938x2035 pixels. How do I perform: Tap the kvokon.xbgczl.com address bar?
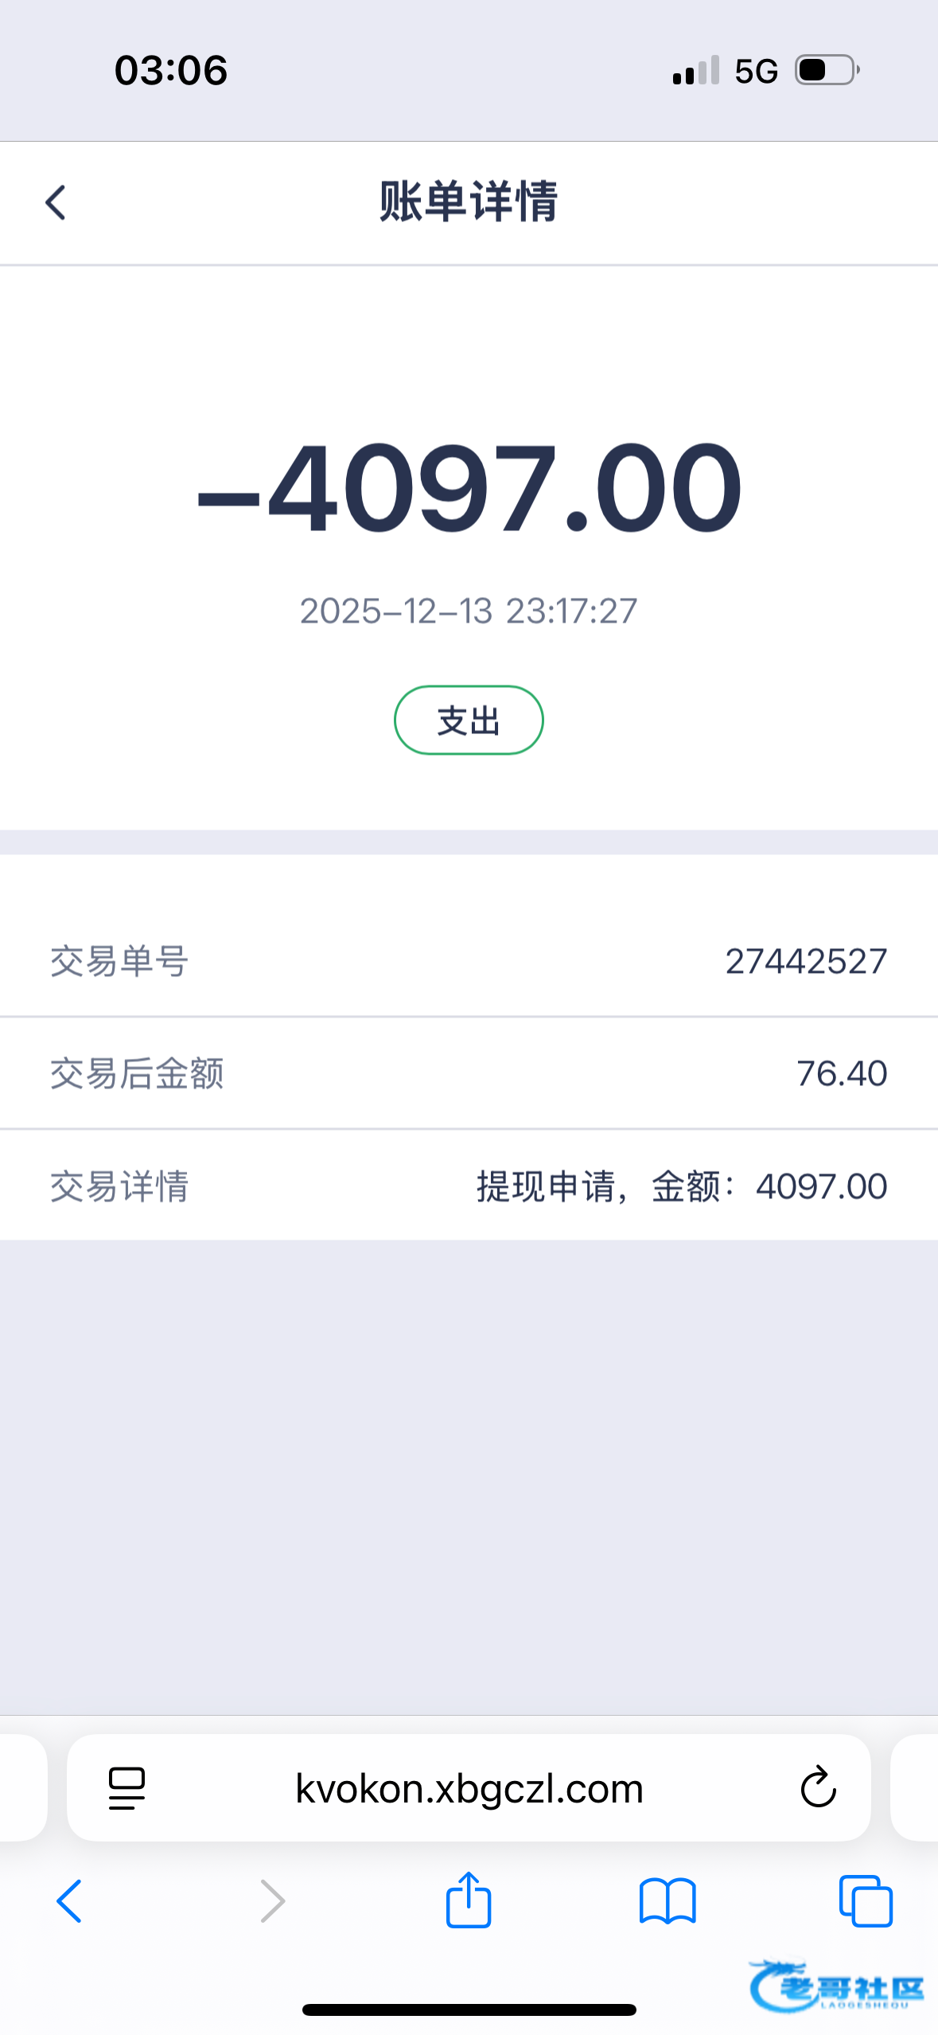[469, 1788]
